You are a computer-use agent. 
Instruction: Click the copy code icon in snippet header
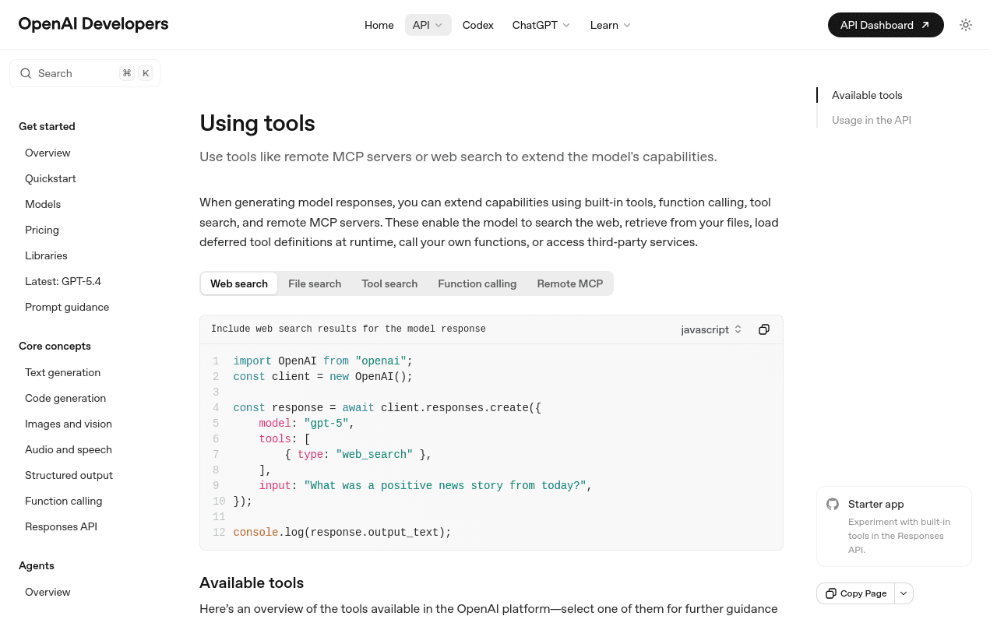(x=764, y=329)
